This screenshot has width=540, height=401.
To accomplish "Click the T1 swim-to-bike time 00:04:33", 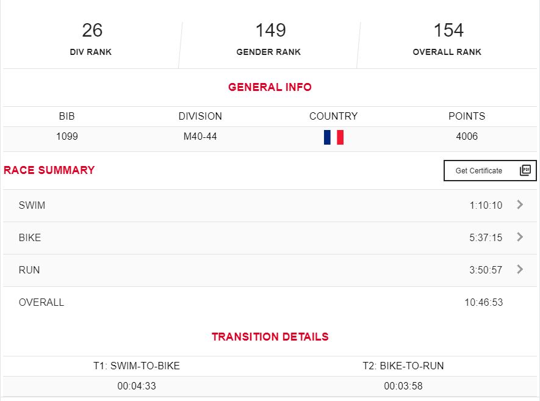I will tap(137, 386).
